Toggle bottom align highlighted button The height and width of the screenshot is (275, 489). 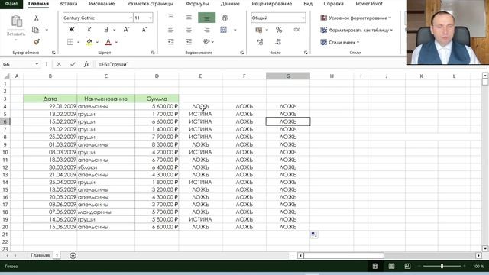tap(206, 18)
